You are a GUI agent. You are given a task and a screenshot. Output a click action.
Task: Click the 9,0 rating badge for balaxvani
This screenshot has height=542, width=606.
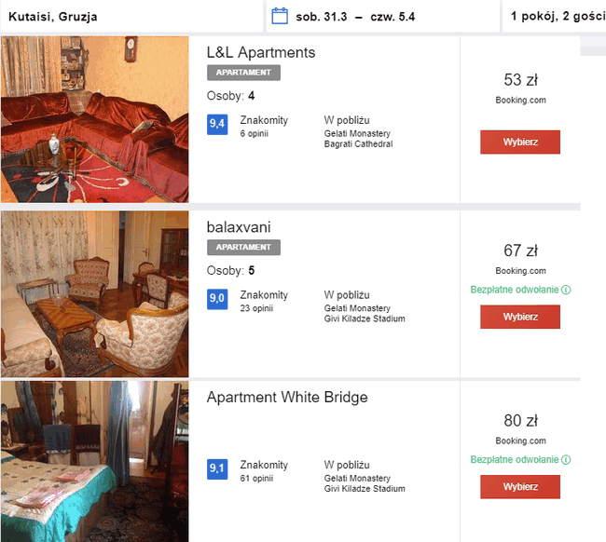tap(217, 299)
